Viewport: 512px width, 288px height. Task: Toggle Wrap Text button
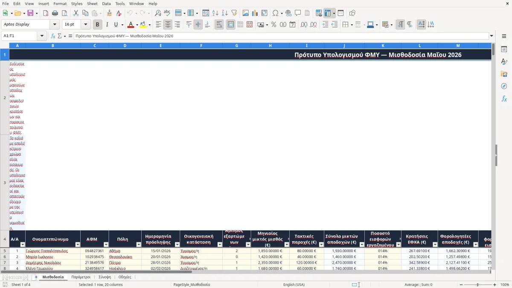click(219, 25)
